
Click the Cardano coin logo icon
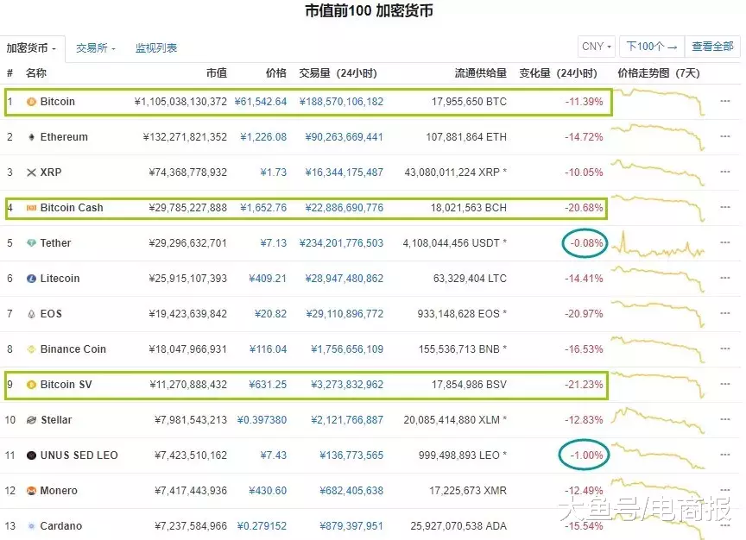[x=31, y=526]
